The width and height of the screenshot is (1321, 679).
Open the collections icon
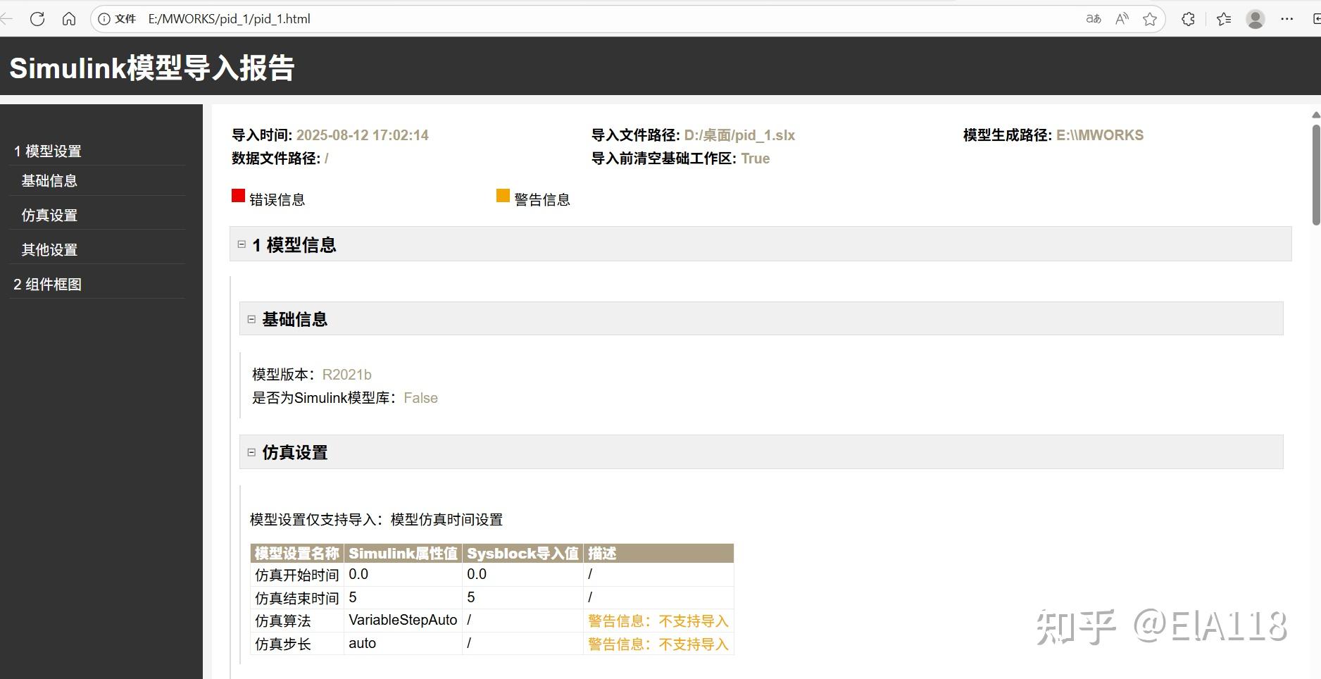coord(1224,19)
